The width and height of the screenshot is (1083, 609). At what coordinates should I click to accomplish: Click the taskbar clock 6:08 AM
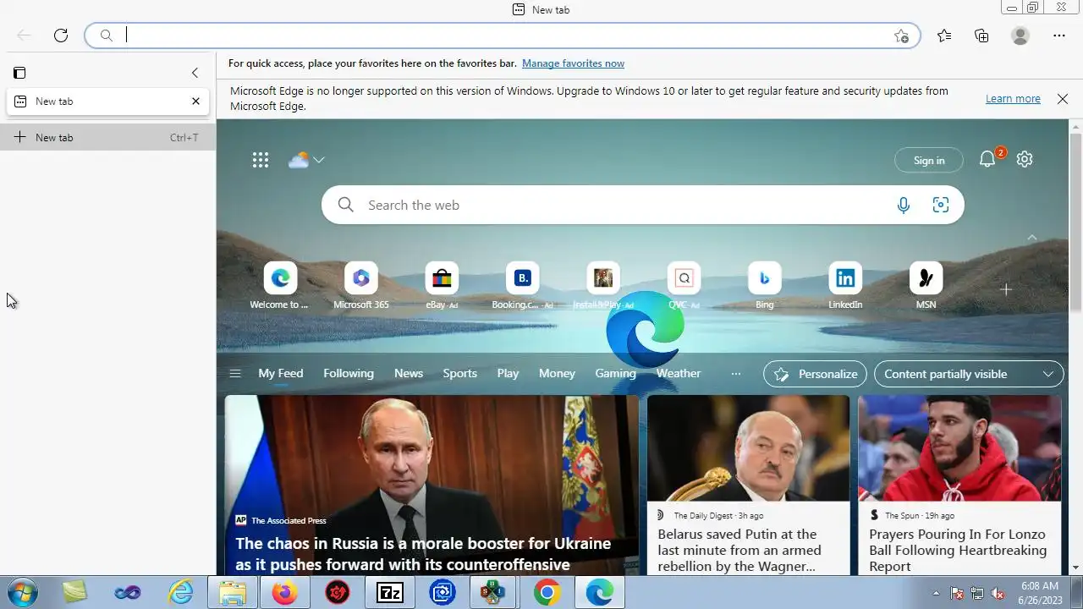(1039, 586)
